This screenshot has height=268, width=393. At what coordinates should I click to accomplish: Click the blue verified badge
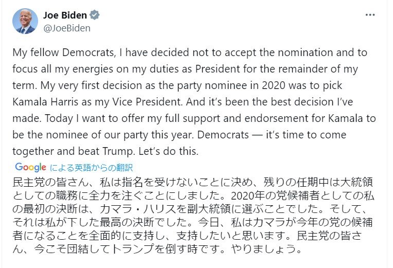coord(95,15)
